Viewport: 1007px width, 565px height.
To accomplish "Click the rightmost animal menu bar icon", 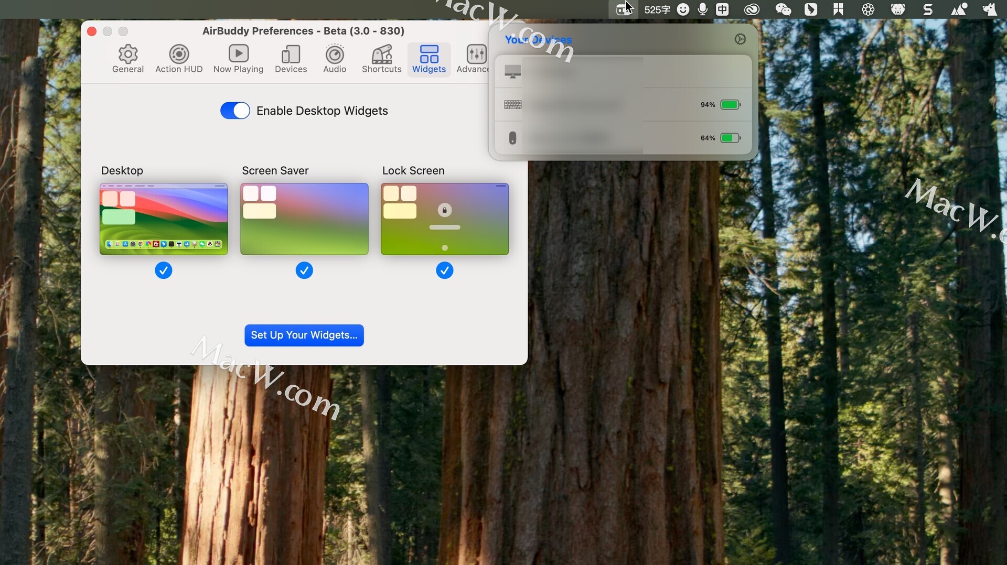I will 989,9.
